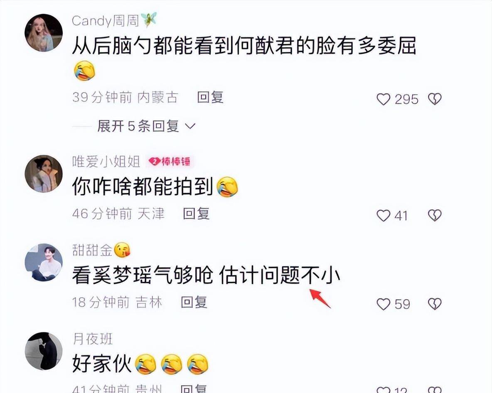Screen dimensions: 492x393
Task: Like 月夜班's comment at bottom
Action: click(383, 390)
